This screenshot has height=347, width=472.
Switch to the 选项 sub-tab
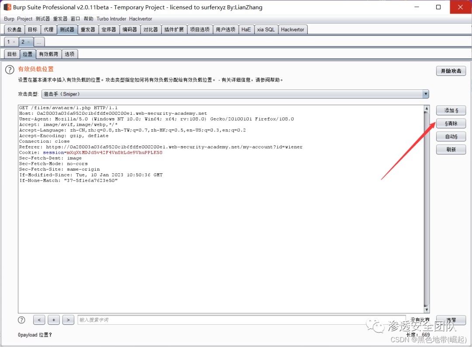[x=69, y=54]
